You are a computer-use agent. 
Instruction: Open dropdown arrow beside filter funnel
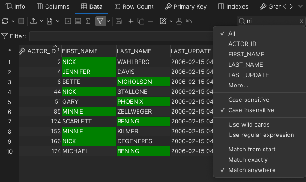[108, 21]
